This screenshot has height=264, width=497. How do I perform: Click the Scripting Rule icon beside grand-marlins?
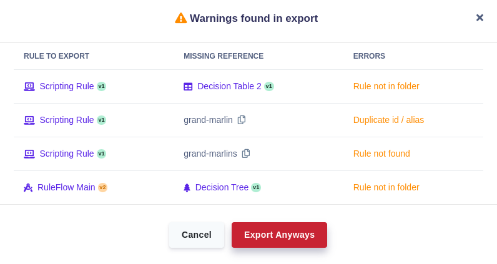pyautogui.click(x=29, y=154)
